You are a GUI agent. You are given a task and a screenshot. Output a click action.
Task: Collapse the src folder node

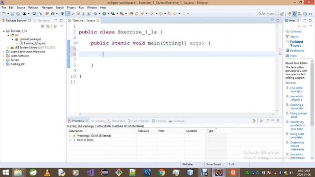tap(8, 35)
